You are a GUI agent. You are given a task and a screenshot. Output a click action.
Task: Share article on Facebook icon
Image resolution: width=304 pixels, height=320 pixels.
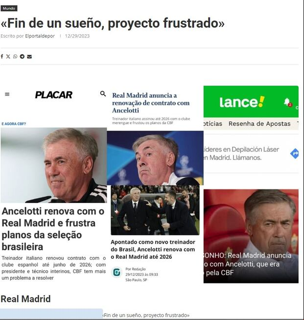pyautogui.click(x=2, y=57)
